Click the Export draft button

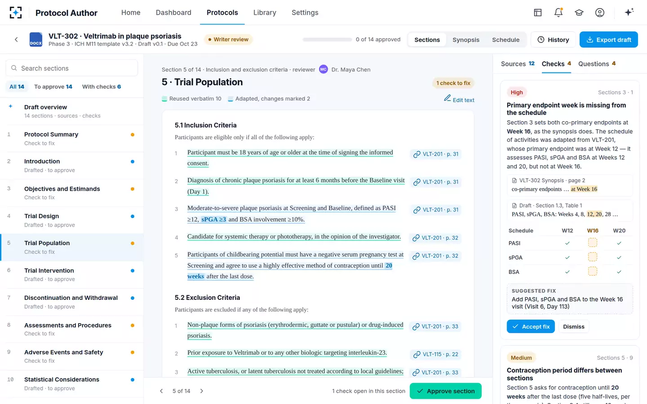[x=609, y=40]
